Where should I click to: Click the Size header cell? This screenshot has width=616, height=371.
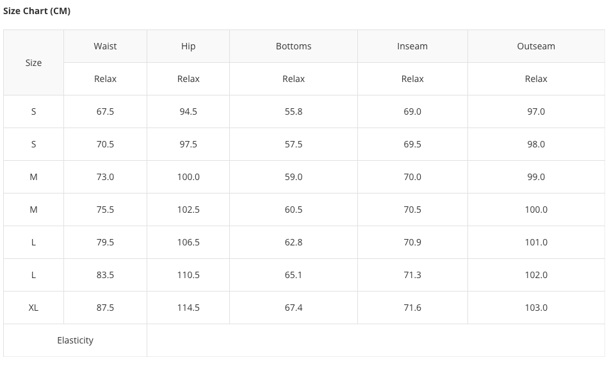click(33, 63)
